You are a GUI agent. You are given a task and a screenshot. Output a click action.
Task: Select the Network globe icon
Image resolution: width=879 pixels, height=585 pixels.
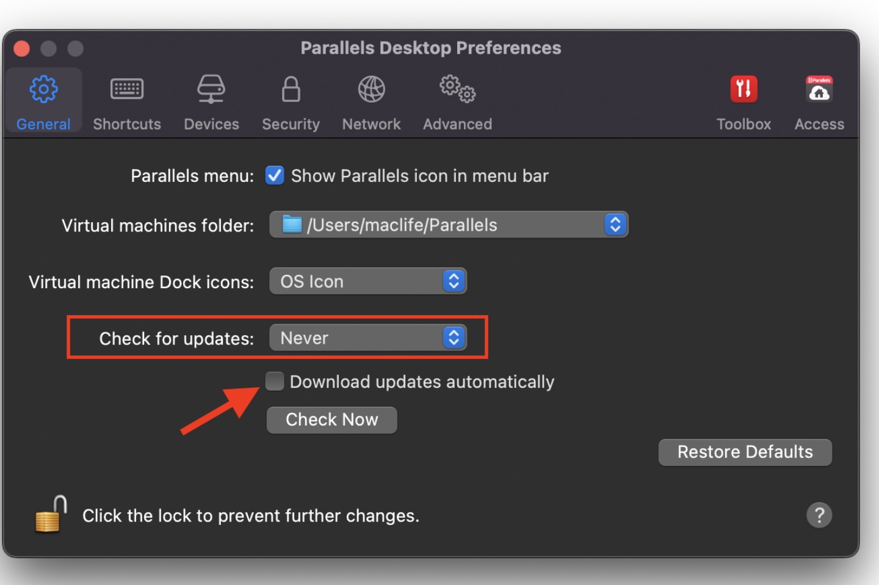pos(371,90)
